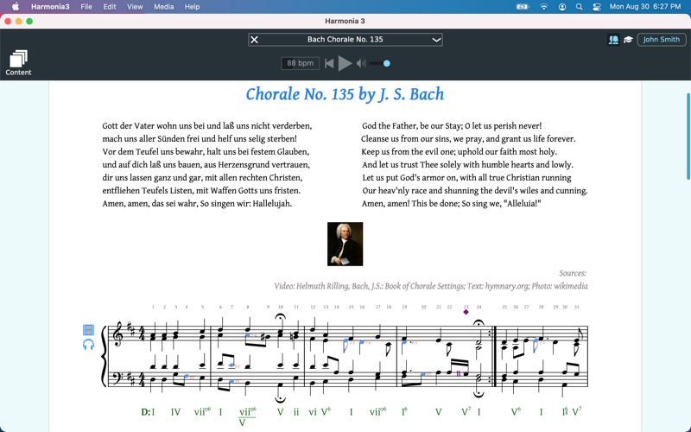Click the treble clef in the score
Screen dimensions: 691x432
(x=117, y=335)
